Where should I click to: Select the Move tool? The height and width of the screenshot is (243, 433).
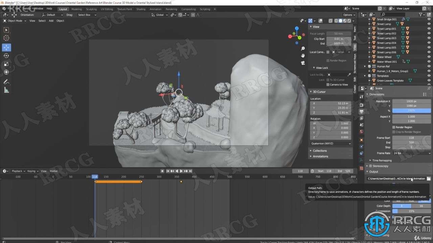(x=6, y=48)
